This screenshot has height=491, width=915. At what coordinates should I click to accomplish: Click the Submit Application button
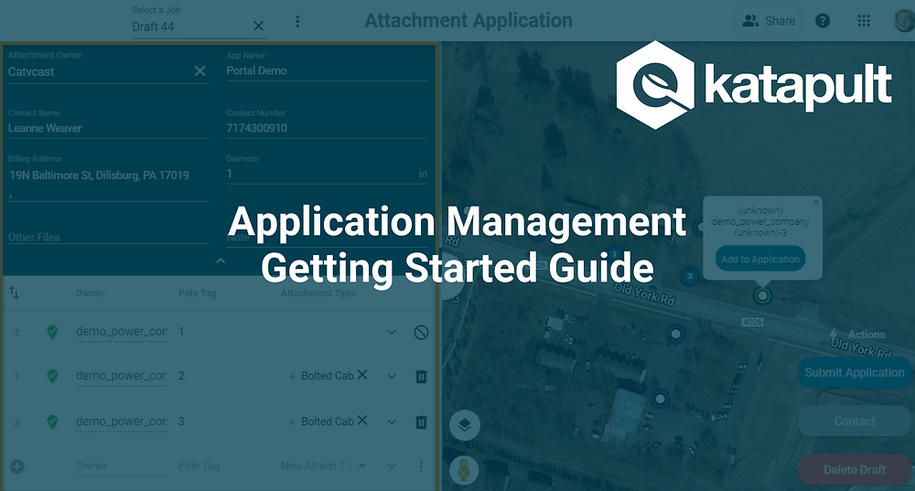pos(855,373)
